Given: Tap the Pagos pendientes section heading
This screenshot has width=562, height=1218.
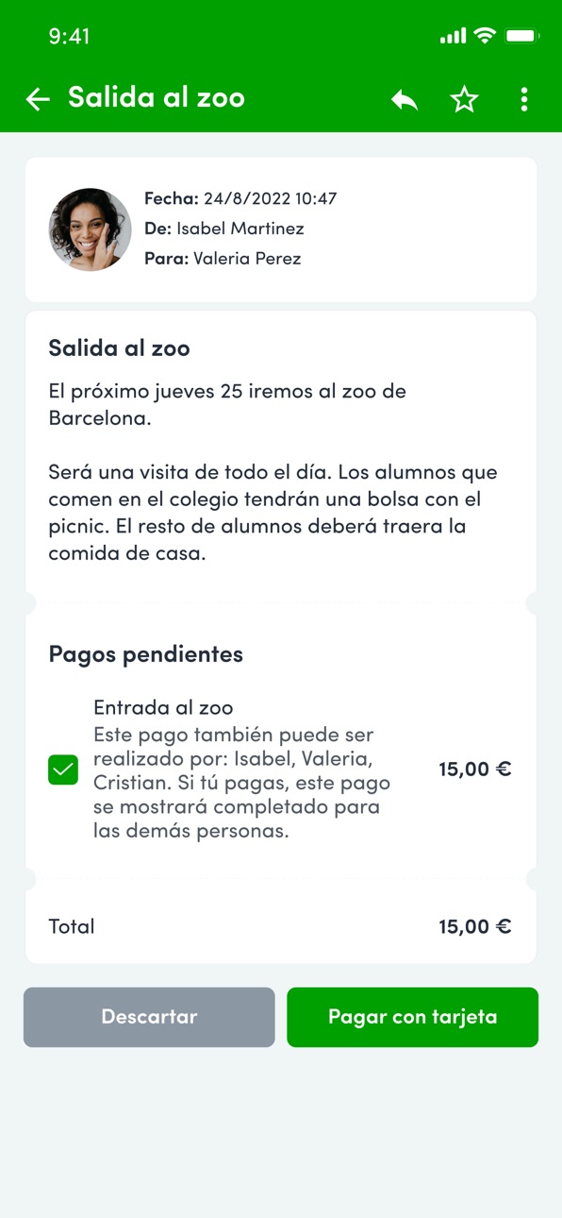Looking at the screenshot, I should 146,653.
